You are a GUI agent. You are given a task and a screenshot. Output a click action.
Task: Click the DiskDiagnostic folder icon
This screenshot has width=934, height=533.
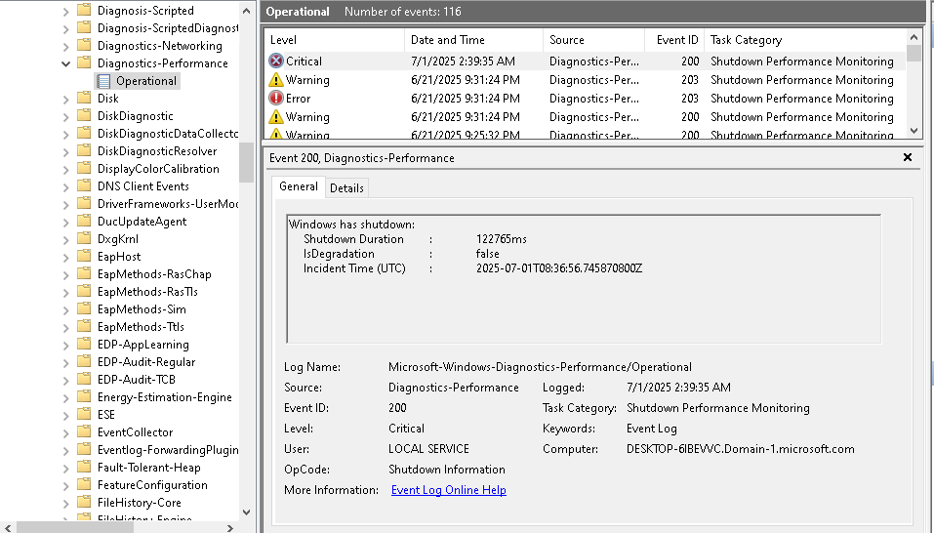coord(84,115)
